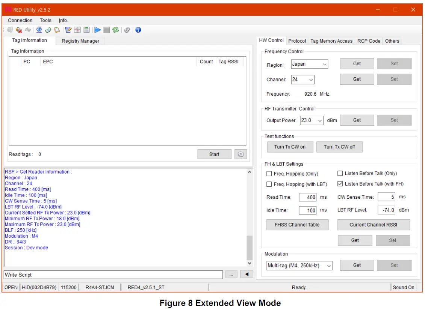Click the blue play start toolbar icon

97,30
